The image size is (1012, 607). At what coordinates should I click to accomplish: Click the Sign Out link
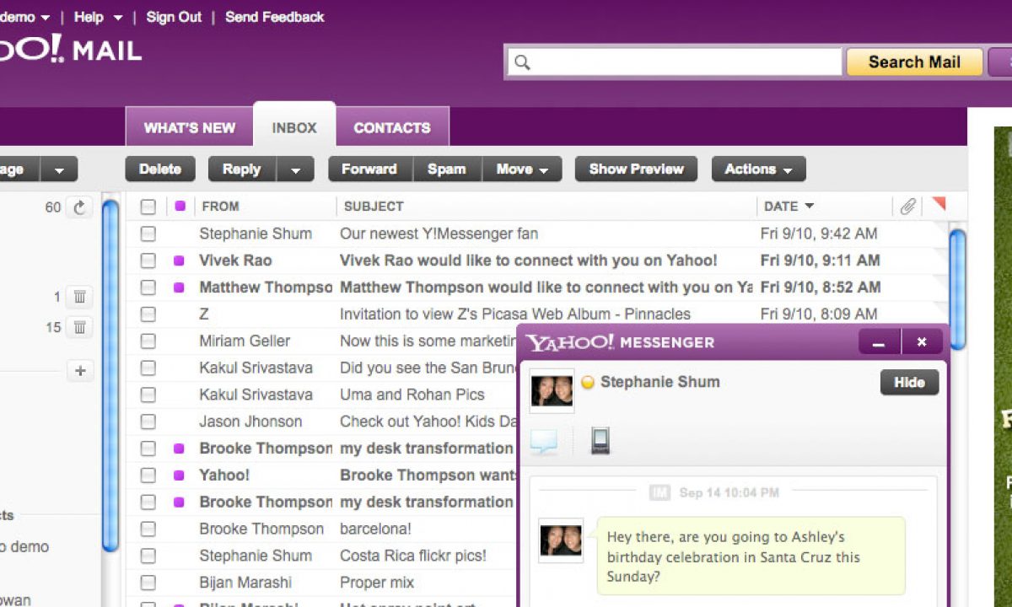[174, 17]
